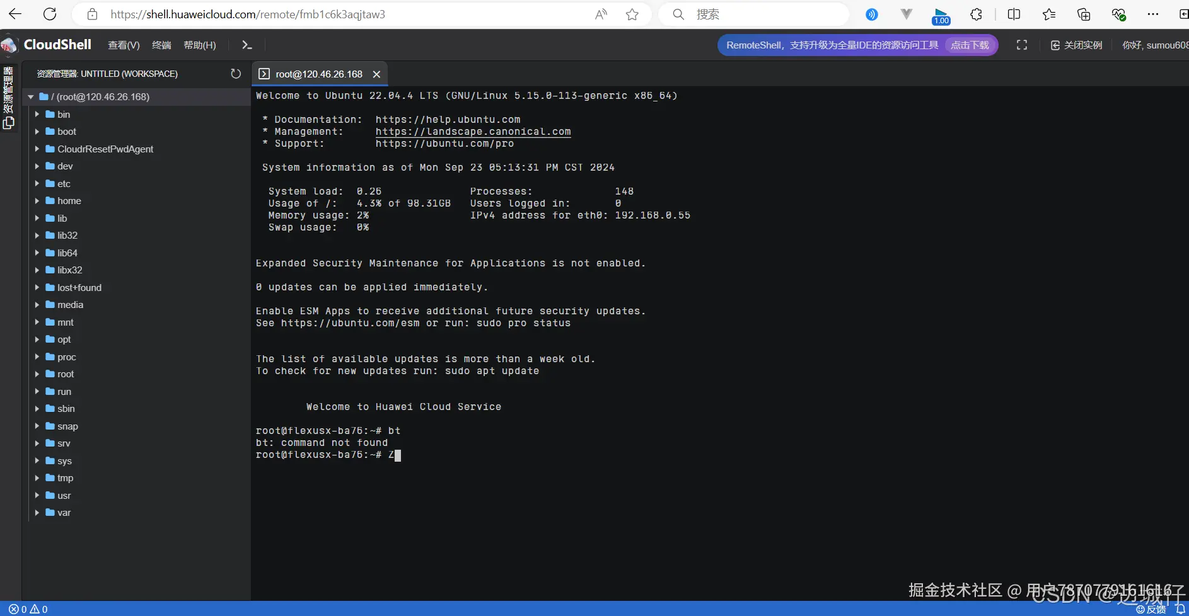Expand the etc folder
1189x616 pixels.
pos(37,184)
